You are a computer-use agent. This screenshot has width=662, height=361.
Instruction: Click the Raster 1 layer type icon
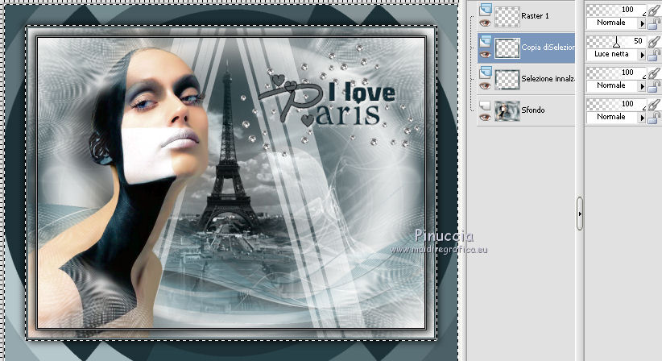pos(486,10)
